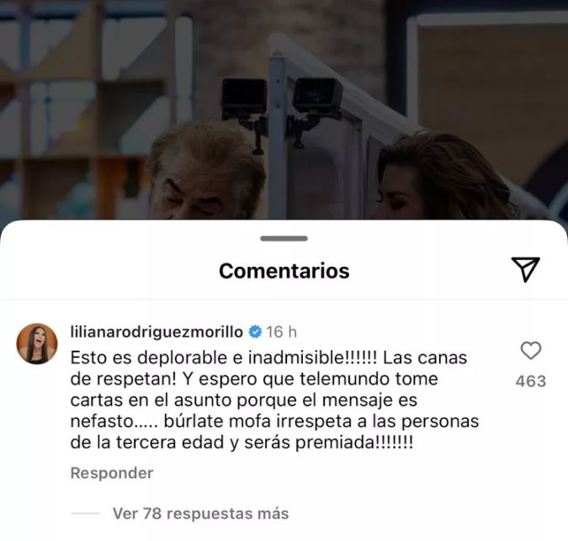Tap the line beside 'Ver 78 respuestas'

click(86, 513)
